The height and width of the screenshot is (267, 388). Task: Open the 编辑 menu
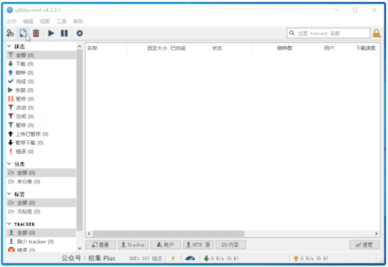(28, 21)
